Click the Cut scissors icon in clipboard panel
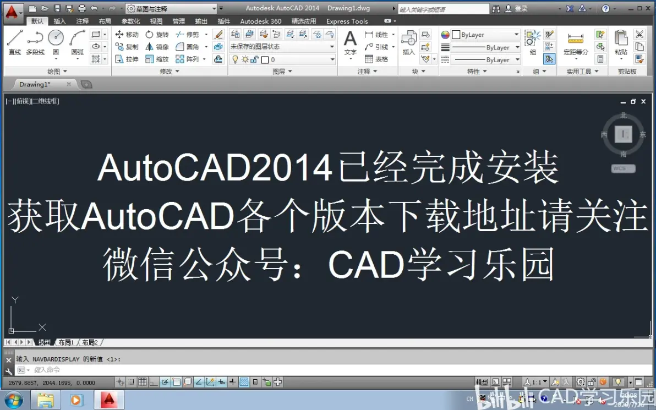 [x=639, y=34]
